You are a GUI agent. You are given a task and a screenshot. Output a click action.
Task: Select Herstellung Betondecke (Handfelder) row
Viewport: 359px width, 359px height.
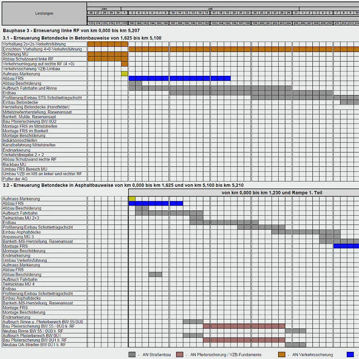(44, 107)
